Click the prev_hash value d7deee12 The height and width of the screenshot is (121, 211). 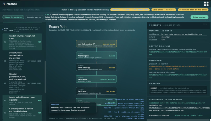click(x=178, y=67)
